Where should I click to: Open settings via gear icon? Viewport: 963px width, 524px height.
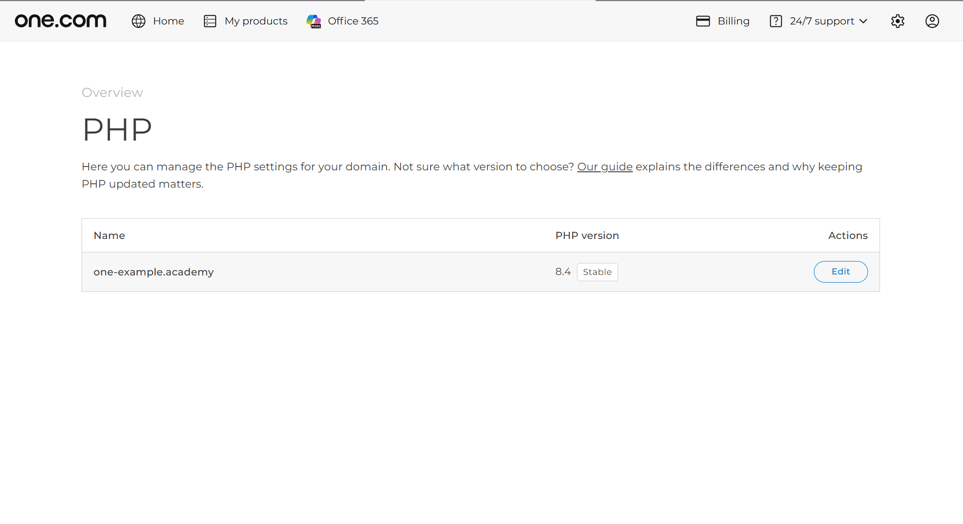pos(898,21)
